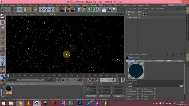This screenshot has height=106, width=189.
Task: Switch to the Editor material tab
Action: point(169,61)
